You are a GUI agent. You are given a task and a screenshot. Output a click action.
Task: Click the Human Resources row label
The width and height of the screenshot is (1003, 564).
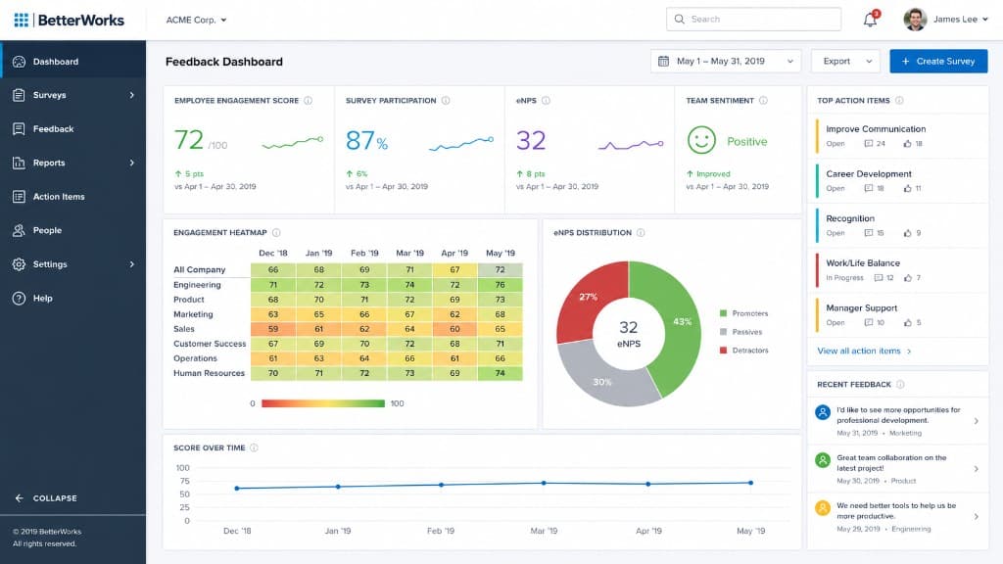210,373
